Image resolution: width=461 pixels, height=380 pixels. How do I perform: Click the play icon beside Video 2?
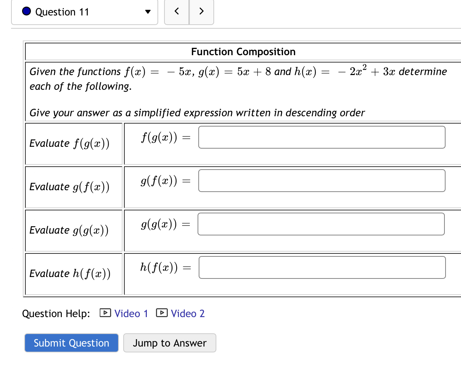161,313
